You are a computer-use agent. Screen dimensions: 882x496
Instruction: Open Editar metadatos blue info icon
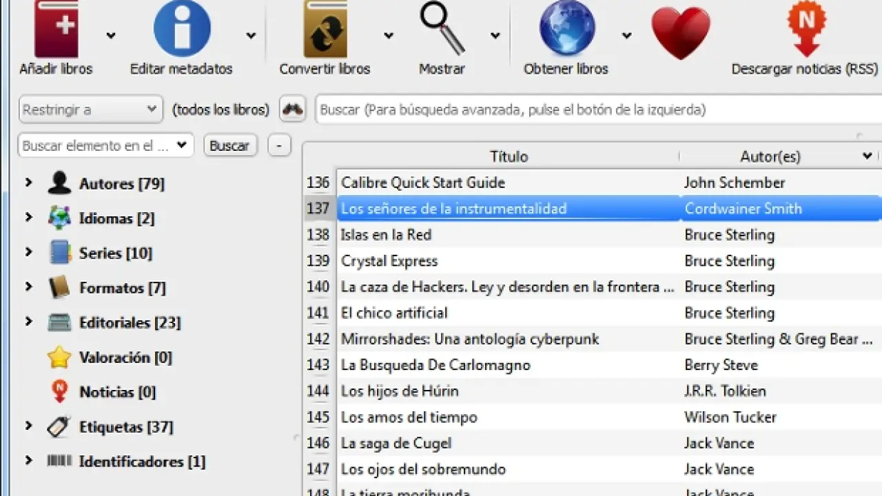tap(181, 29)
